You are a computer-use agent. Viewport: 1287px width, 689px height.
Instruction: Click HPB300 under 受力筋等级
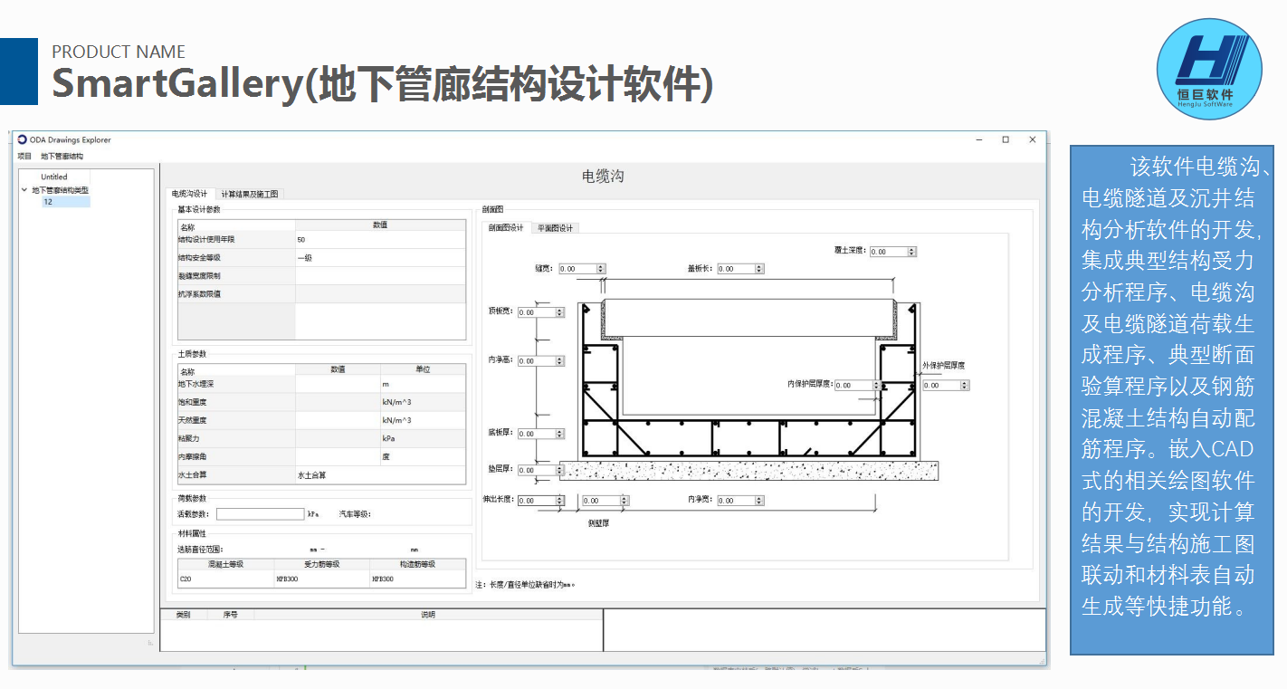pos(322,579)
